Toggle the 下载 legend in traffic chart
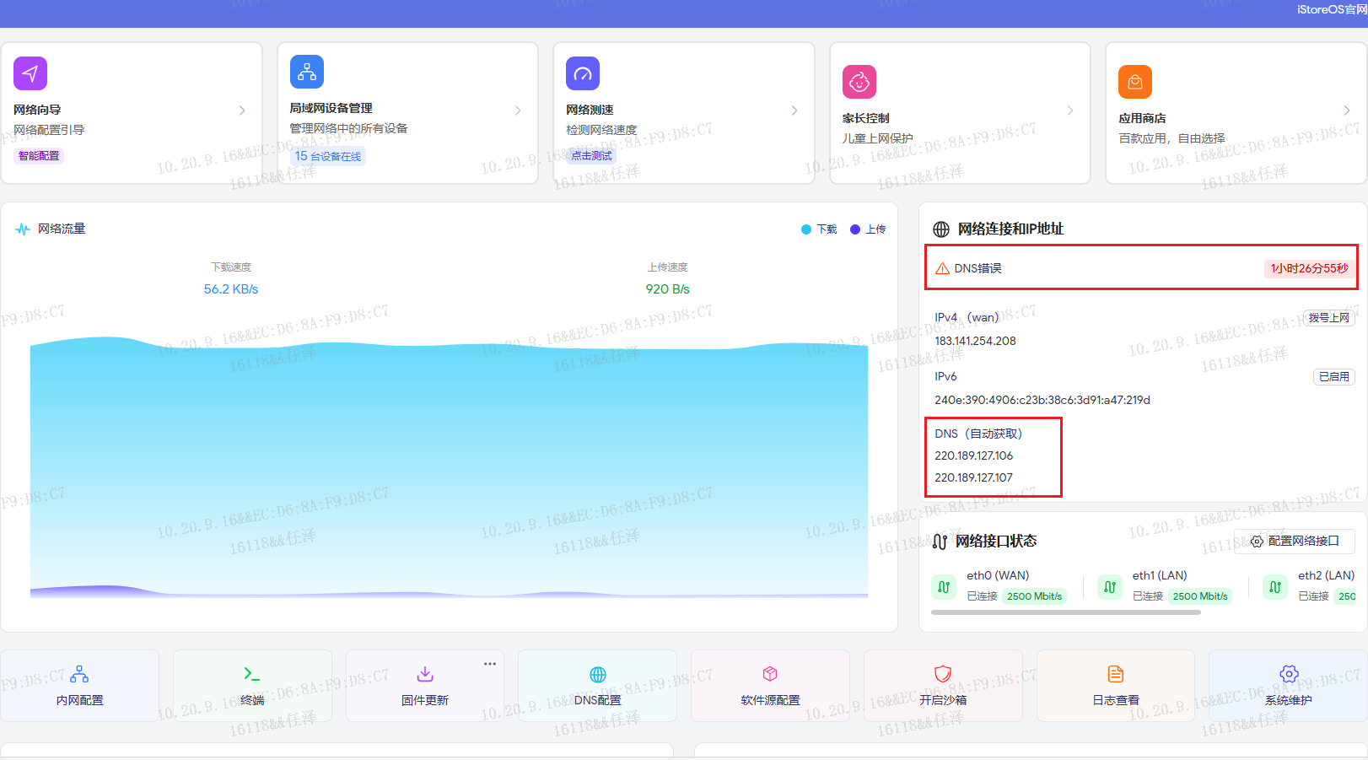Viewport: 1368px width, 760px height. point(819,229)
